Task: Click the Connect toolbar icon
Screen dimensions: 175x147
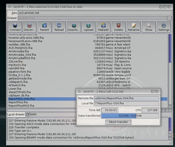Action: [x=15, y=27]
